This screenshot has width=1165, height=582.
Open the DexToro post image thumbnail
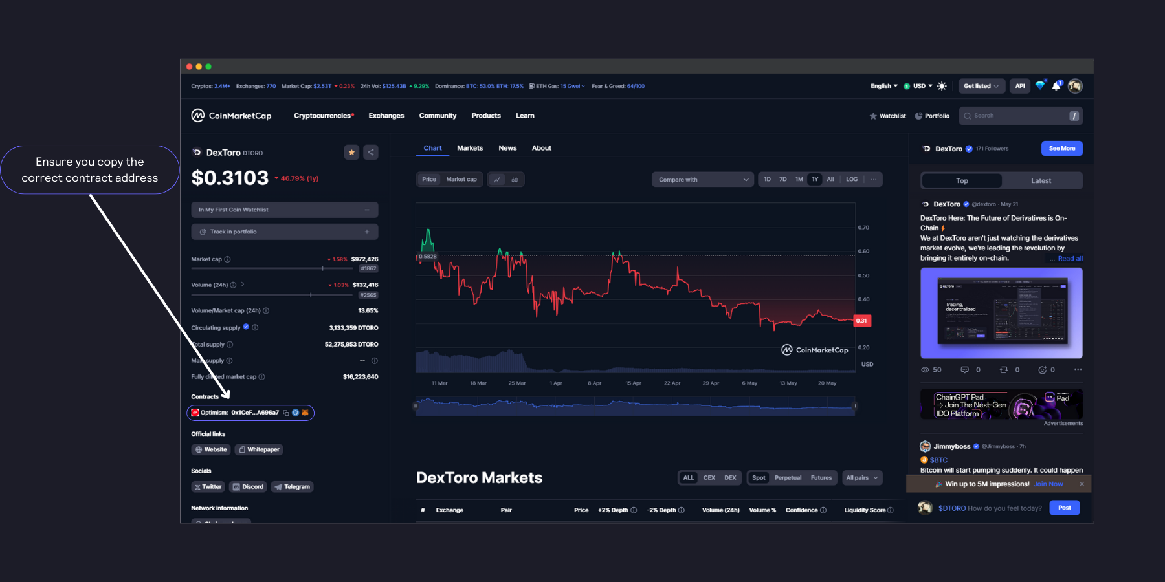click(x=1001, y=313)
